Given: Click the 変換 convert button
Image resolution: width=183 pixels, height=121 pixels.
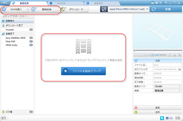Looking at the screenshot, I should [166, 9].
